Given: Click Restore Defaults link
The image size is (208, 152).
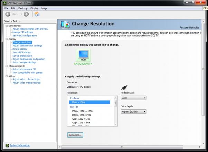Looking at the screenshot, I should tap(189, 28).
